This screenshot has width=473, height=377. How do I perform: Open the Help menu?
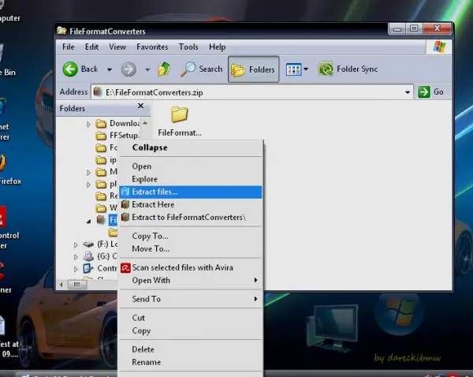tap(218, 47)
